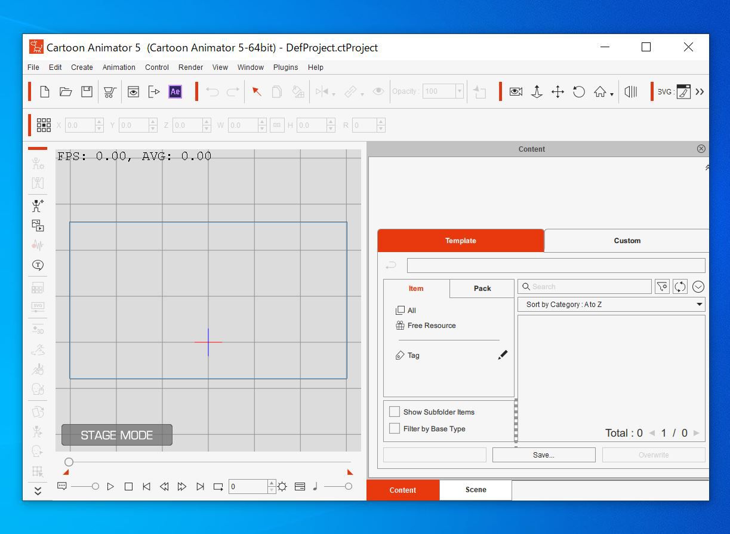730x534 pixels.
Task: Click into the content Search field
Action: point(584,287)
